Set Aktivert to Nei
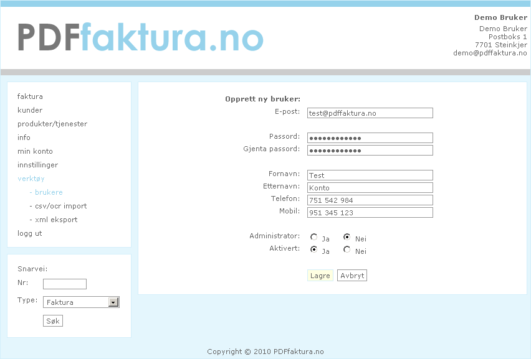Viewport: 531px width, 359px height. coord(347,249)
